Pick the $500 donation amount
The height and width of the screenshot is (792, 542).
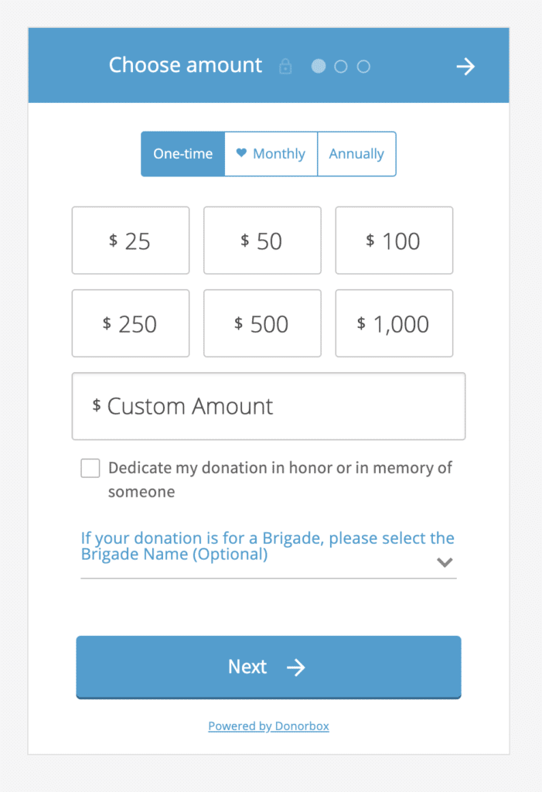pyautogui.click(x=262, y=323)
